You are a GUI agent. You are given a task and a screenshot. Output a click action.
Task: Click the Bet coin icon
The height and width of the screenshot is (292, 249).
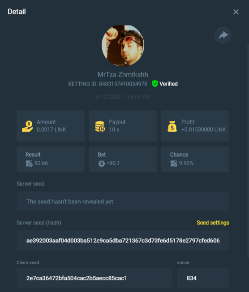102,163
